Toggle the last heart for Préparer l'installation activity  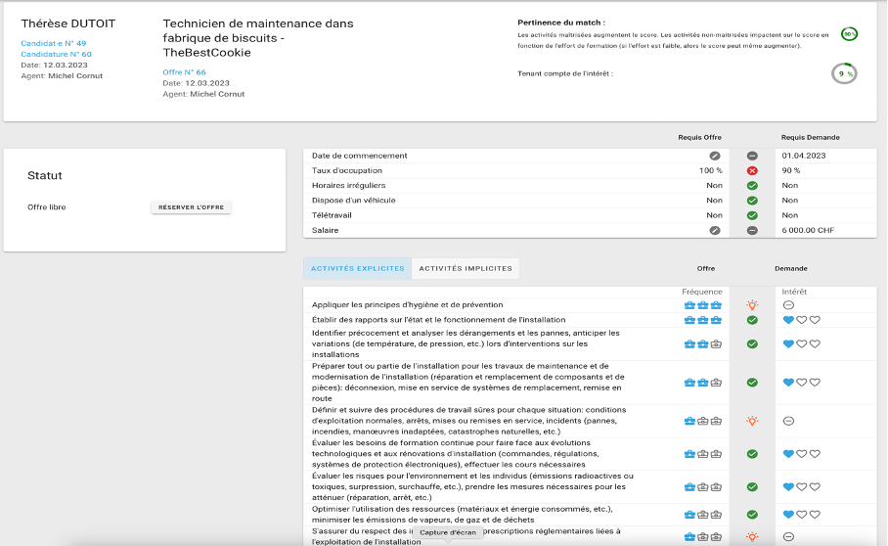tap(814, 383)
